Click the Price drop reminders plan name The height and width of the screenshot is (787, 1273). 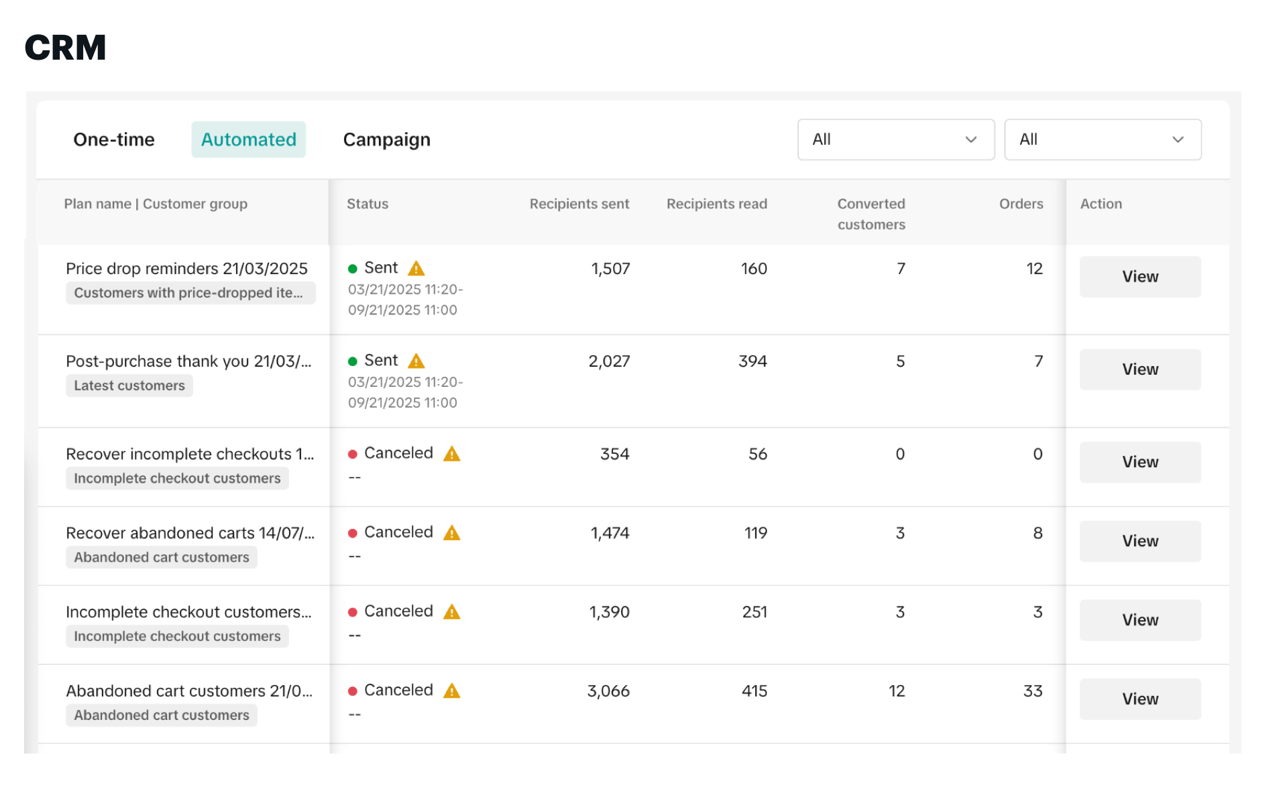click(x=186, y=269)
